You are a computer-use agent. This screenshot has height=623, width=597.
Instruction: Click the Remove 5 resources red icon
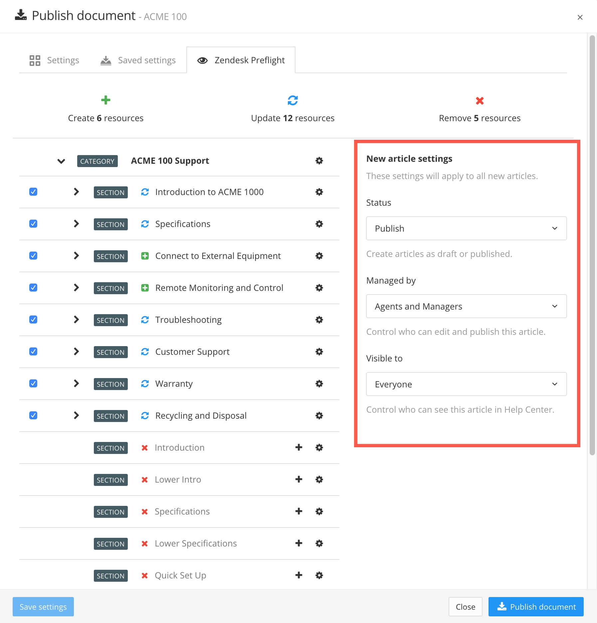click(x=479, y=100)
